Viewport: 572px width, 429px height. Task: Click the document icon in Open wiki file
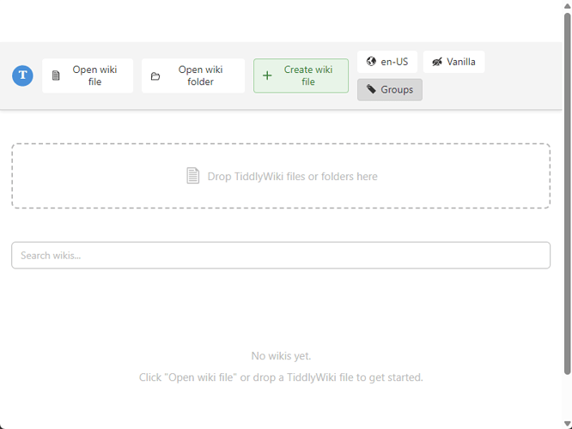pyautogui.click(x=57, y=76)
